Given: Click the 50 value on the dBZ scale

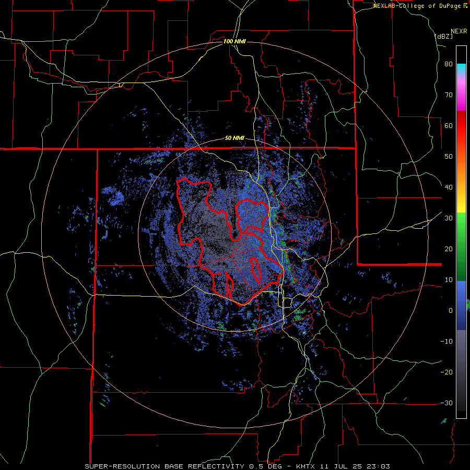Looking at the screenshot, I should pos(449,157).
